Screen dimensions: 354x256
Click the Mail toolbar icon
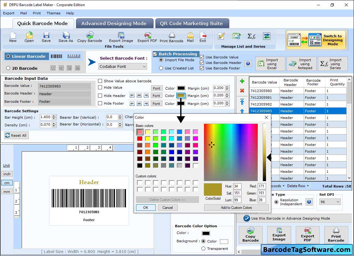click(x=190, y=37)
